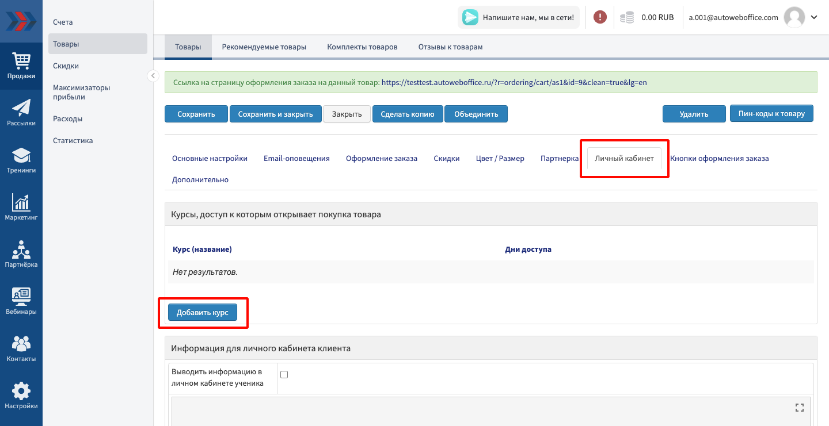Open the Email-оповещения settings tab
This screenshot has width=829, height=426.
[296, 159]
